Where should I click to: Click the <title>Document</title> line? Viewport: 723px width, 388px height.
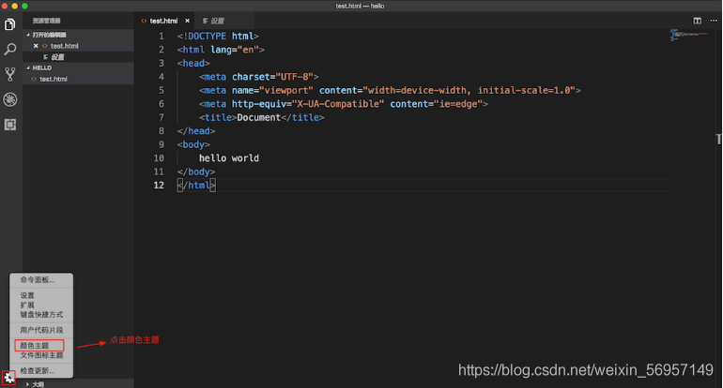[x=261, y=117]
